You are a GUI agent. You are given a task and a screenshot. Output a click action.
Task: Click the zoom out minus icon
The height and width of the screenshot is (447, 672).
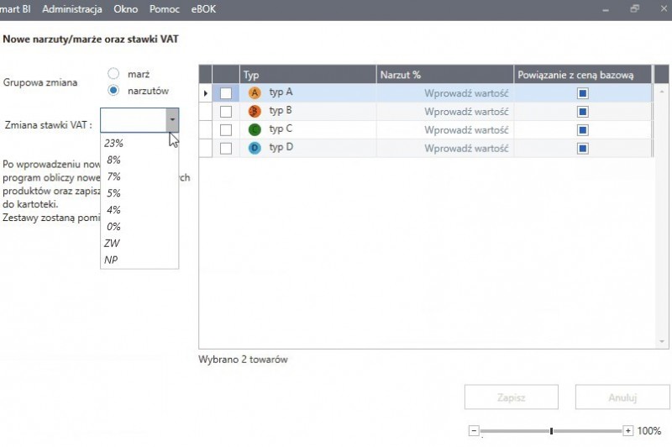click(x=474, y=430)
